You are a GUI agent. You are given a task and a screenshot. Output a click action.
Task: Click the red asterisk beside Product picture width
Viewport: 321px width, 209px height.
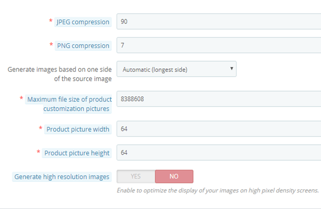point(41,128)
